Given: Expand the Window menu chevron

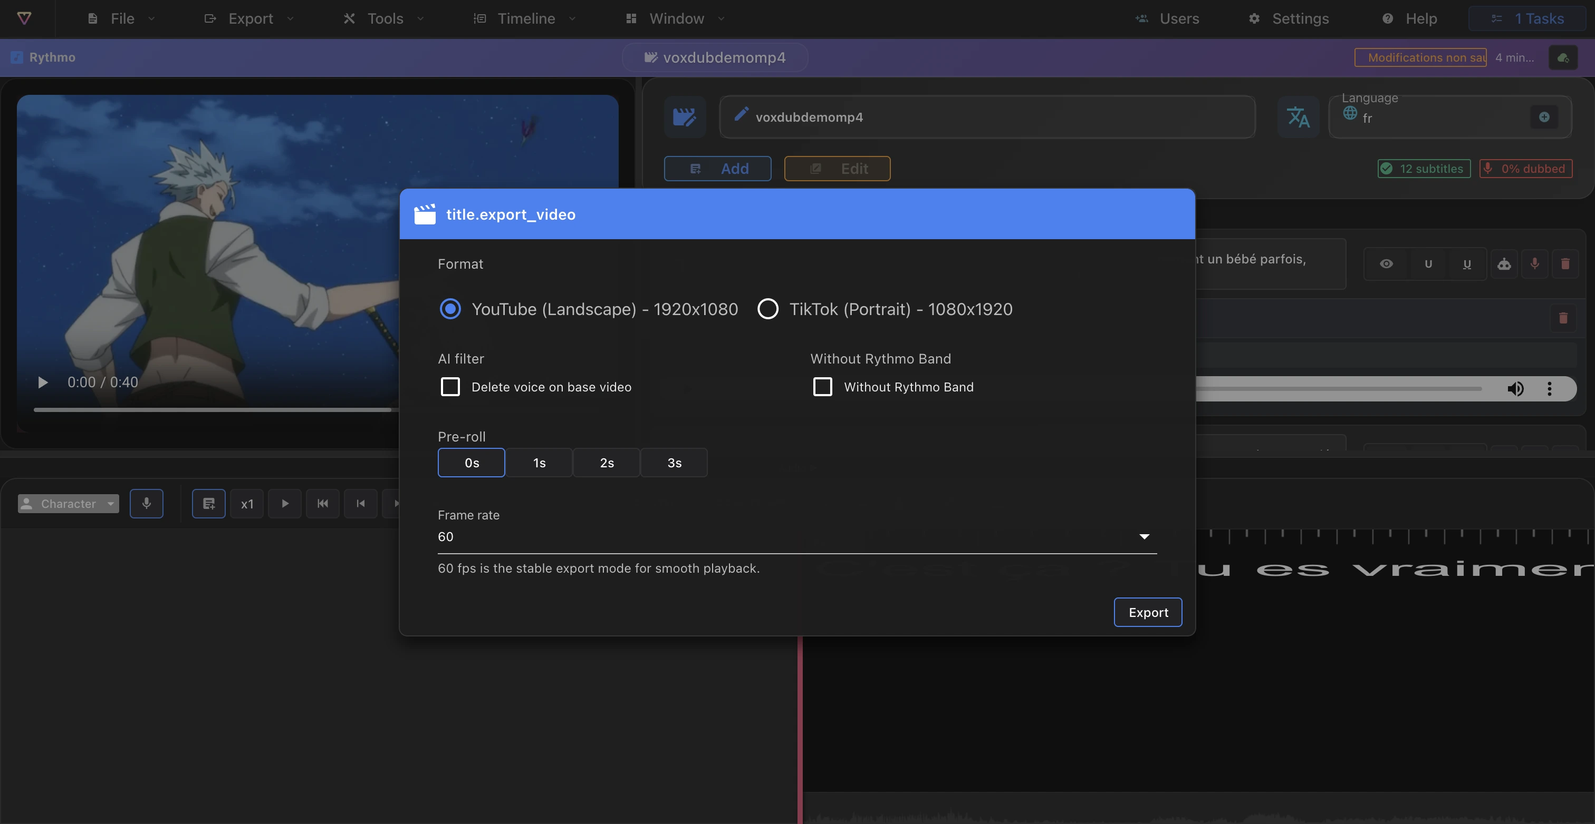Looking at the screenshot, I should (x=722, y=18).
